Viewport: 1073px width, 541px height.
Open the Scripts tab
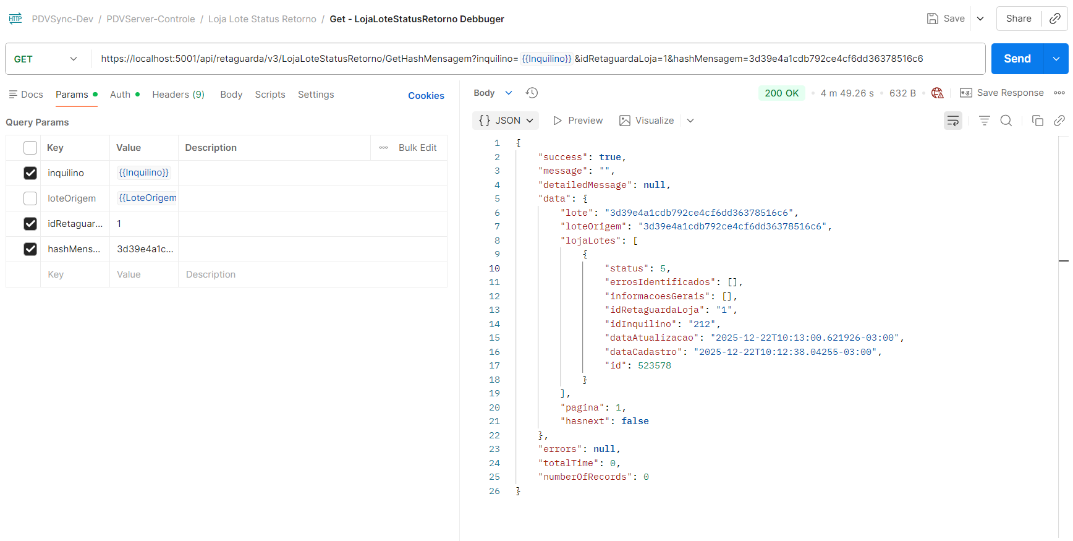coord(270,95)
